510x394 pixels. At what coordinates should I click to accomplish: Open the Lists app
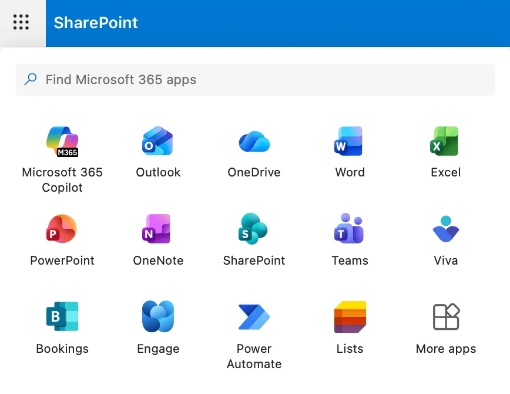[350, 328]
